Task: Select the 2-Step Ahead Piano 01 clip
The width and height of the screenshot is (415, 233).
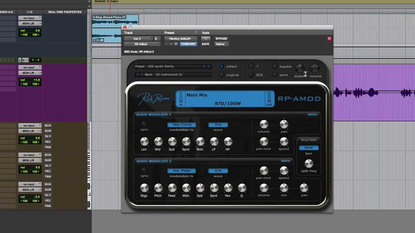Action: point(115,28)
